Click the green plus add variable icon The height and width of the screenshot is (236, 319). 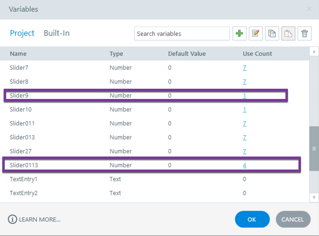click(239, 34)
